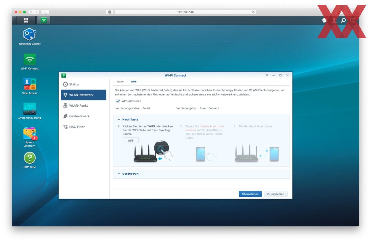Click the Safari address bar
The image size is (371, 242).
[185, 12]
